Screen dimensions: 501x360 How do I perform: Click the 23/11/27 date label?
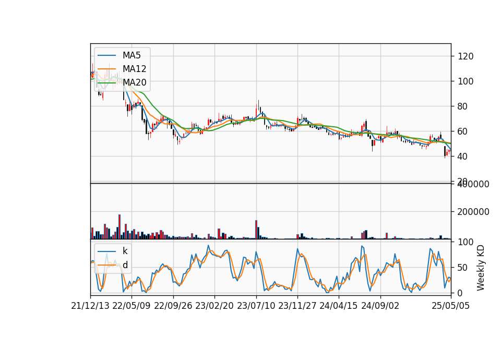(x=297, y=306)
